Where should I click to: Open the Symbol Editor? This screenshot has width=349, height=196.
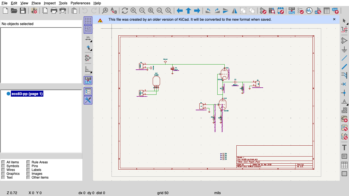coord(263,11)
